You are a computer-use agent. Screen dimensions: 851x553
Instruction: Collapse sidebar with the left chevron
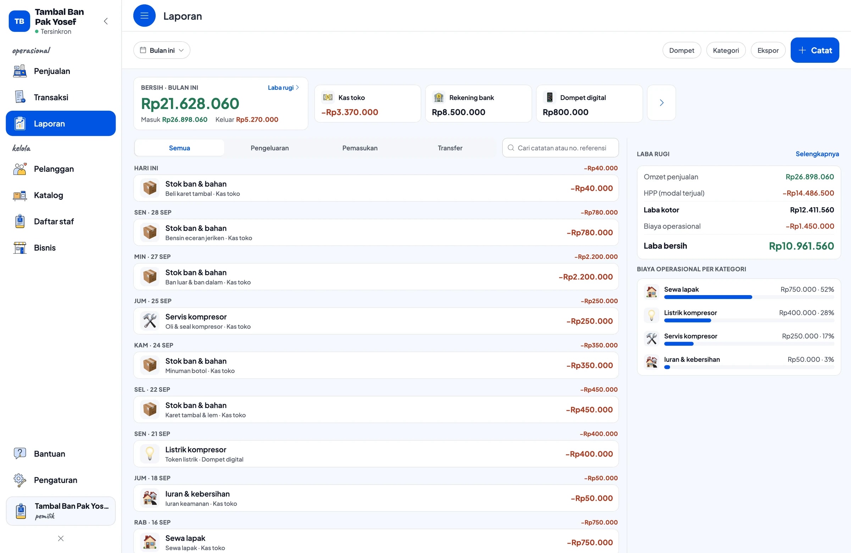(105, 21)
